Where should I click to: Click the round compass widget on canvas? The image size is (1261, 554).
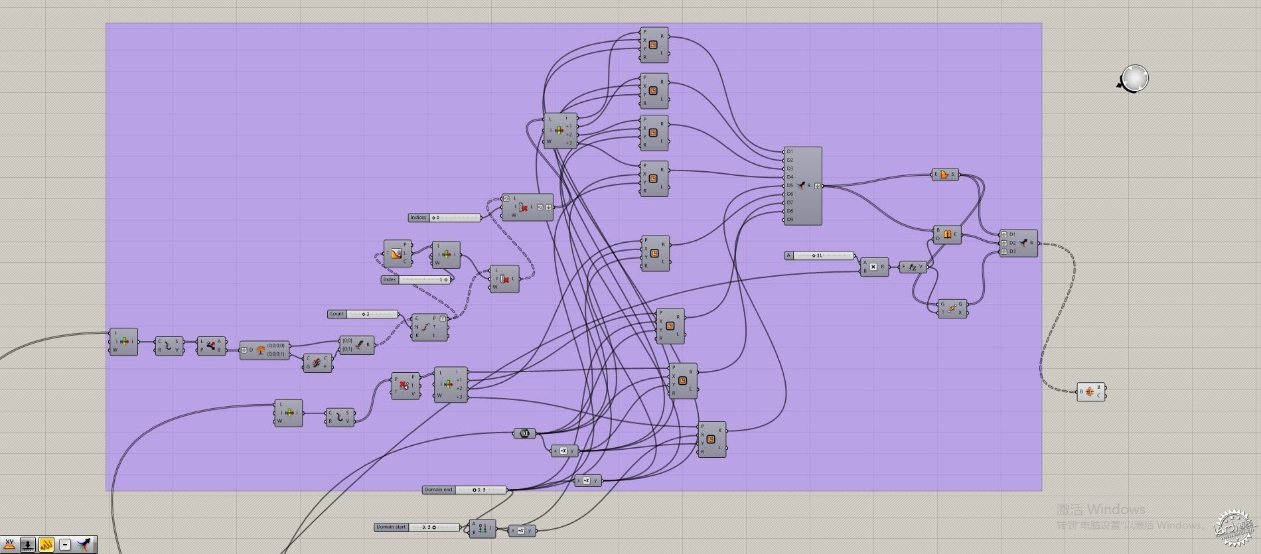click(1134, 78)
